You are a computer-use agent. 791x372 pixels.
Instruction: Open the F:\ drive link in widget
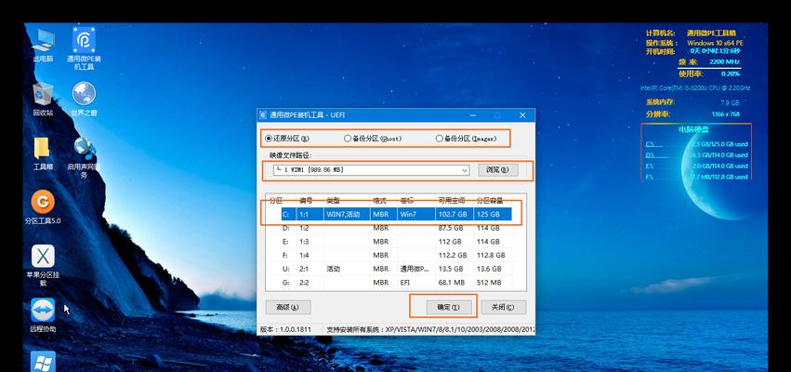(x=650, y=177)
